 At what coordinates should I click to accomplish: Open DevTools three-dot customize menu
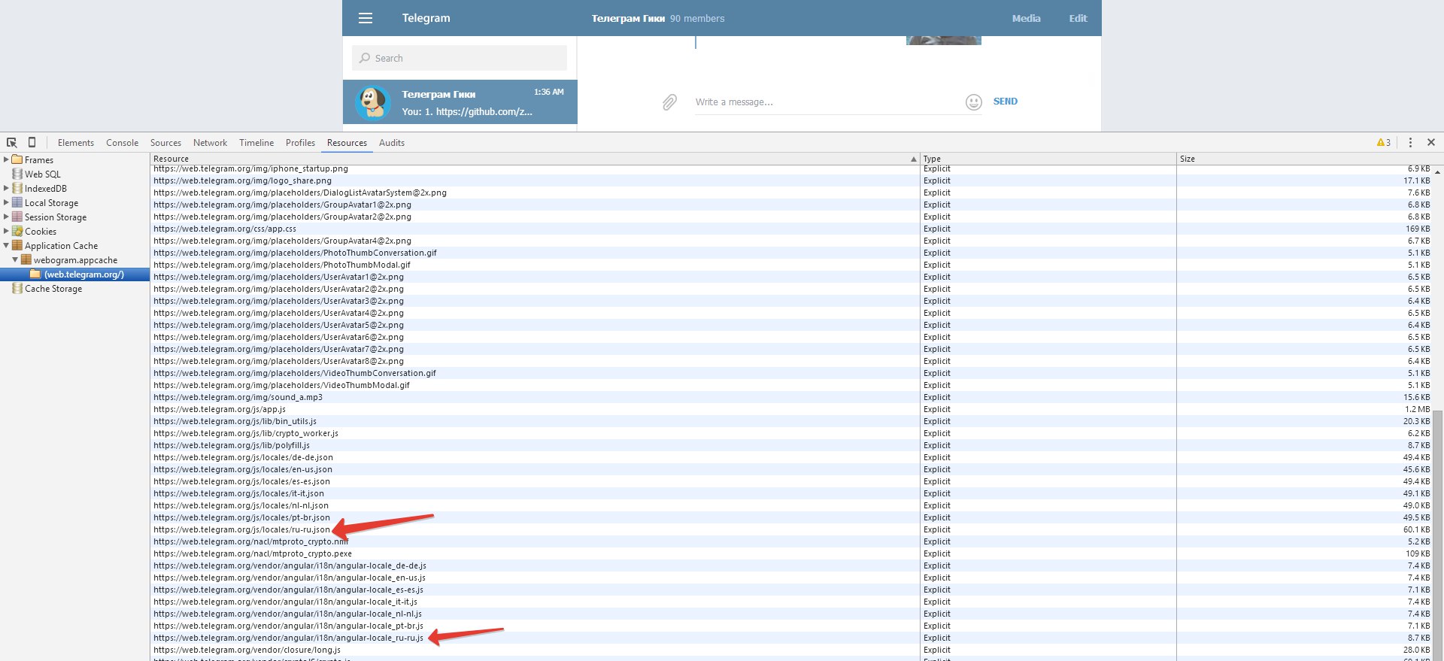pos(1410,142)
